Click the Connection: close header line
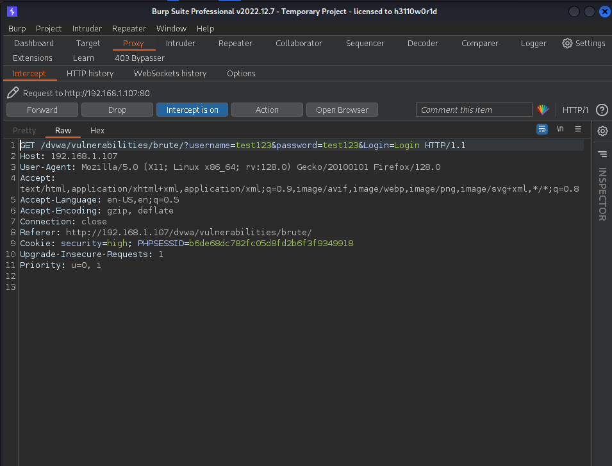Image resolution: width=612 pixels, height=466 pixels. click(x=63, y=222)
